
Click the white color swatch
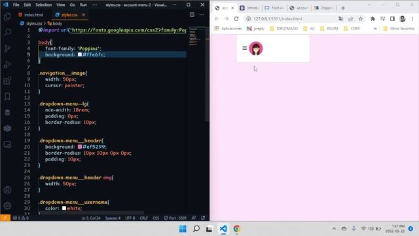(x=64, y=208)
